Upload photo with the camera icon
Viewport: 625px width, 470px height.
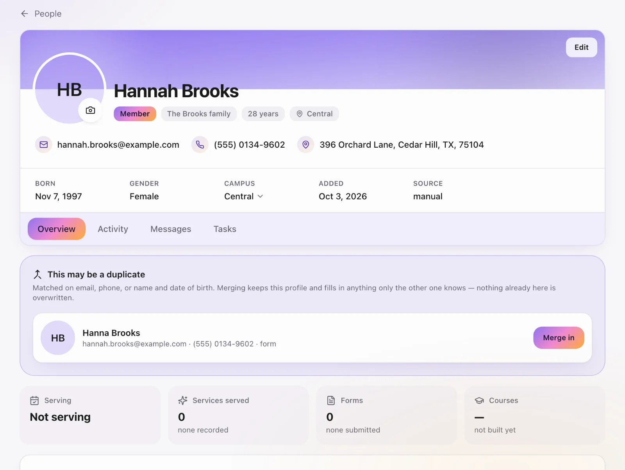[x=90, y=110]
